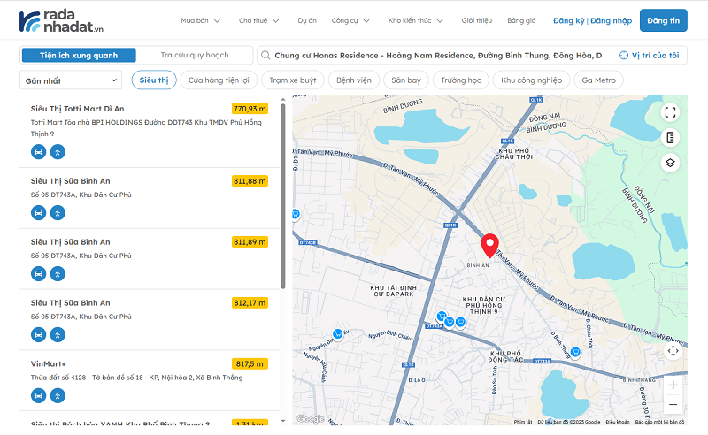Screen dimensions: 708x435
Task: Open the Gần nhất sort dropdown
Action: point(71,80)
